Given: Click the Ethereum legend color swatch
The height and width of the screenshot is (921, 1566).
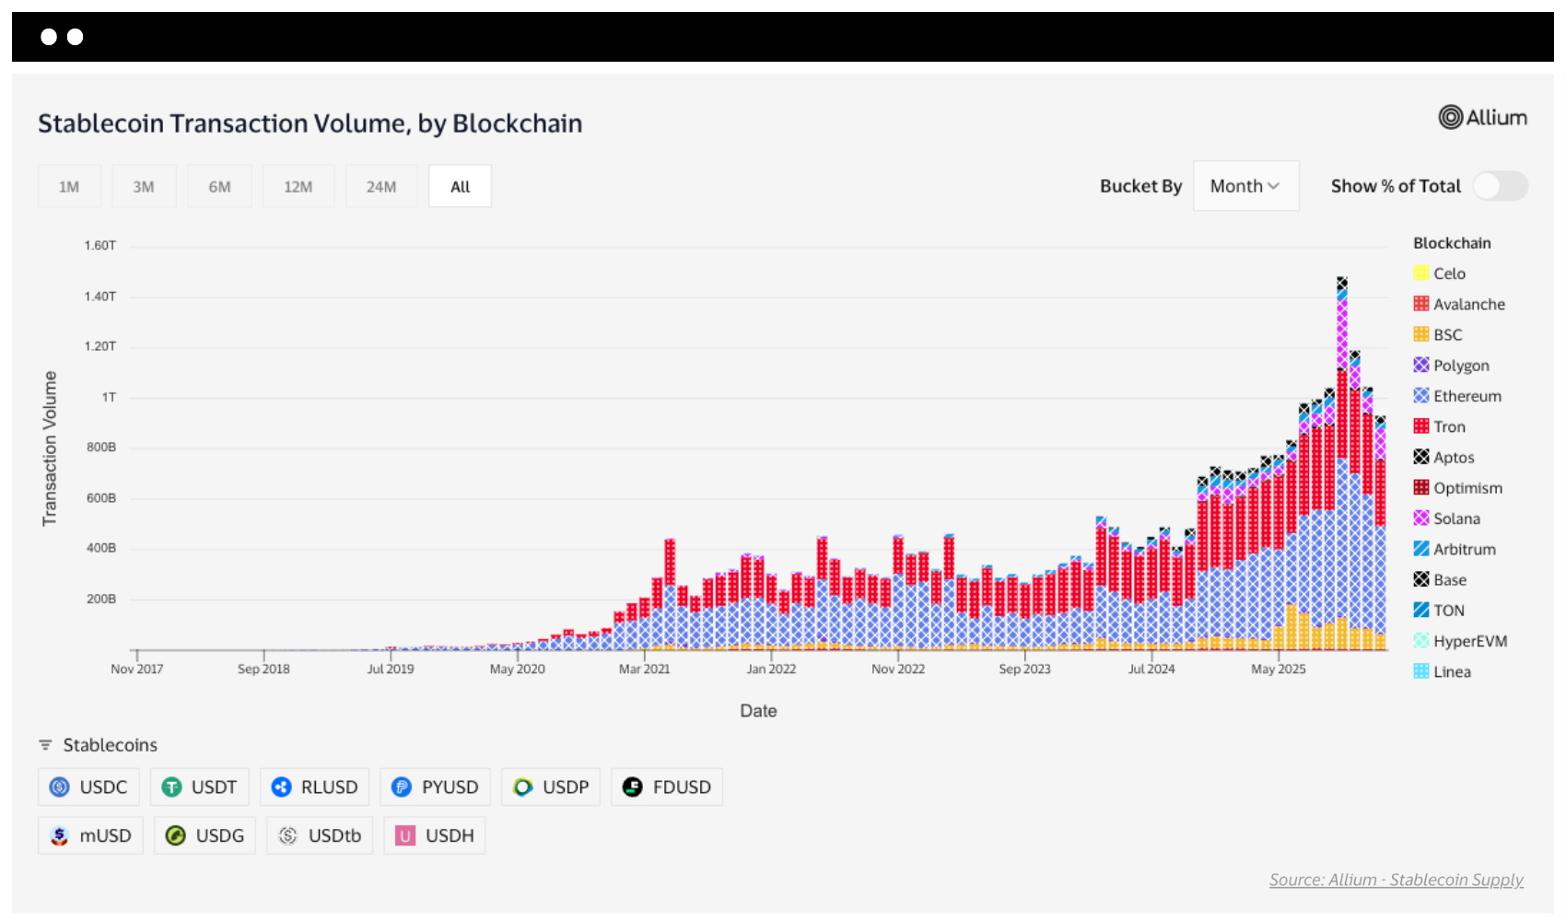Looking at the screenshot, I should (x=1421, y=395).
